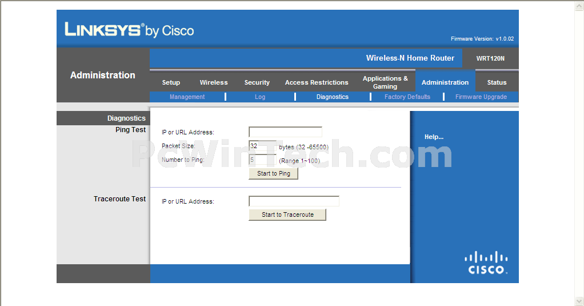Click the Number to Ping field
Image resolution: width=584 pixels, height=306 pixels.
(263, 160)
